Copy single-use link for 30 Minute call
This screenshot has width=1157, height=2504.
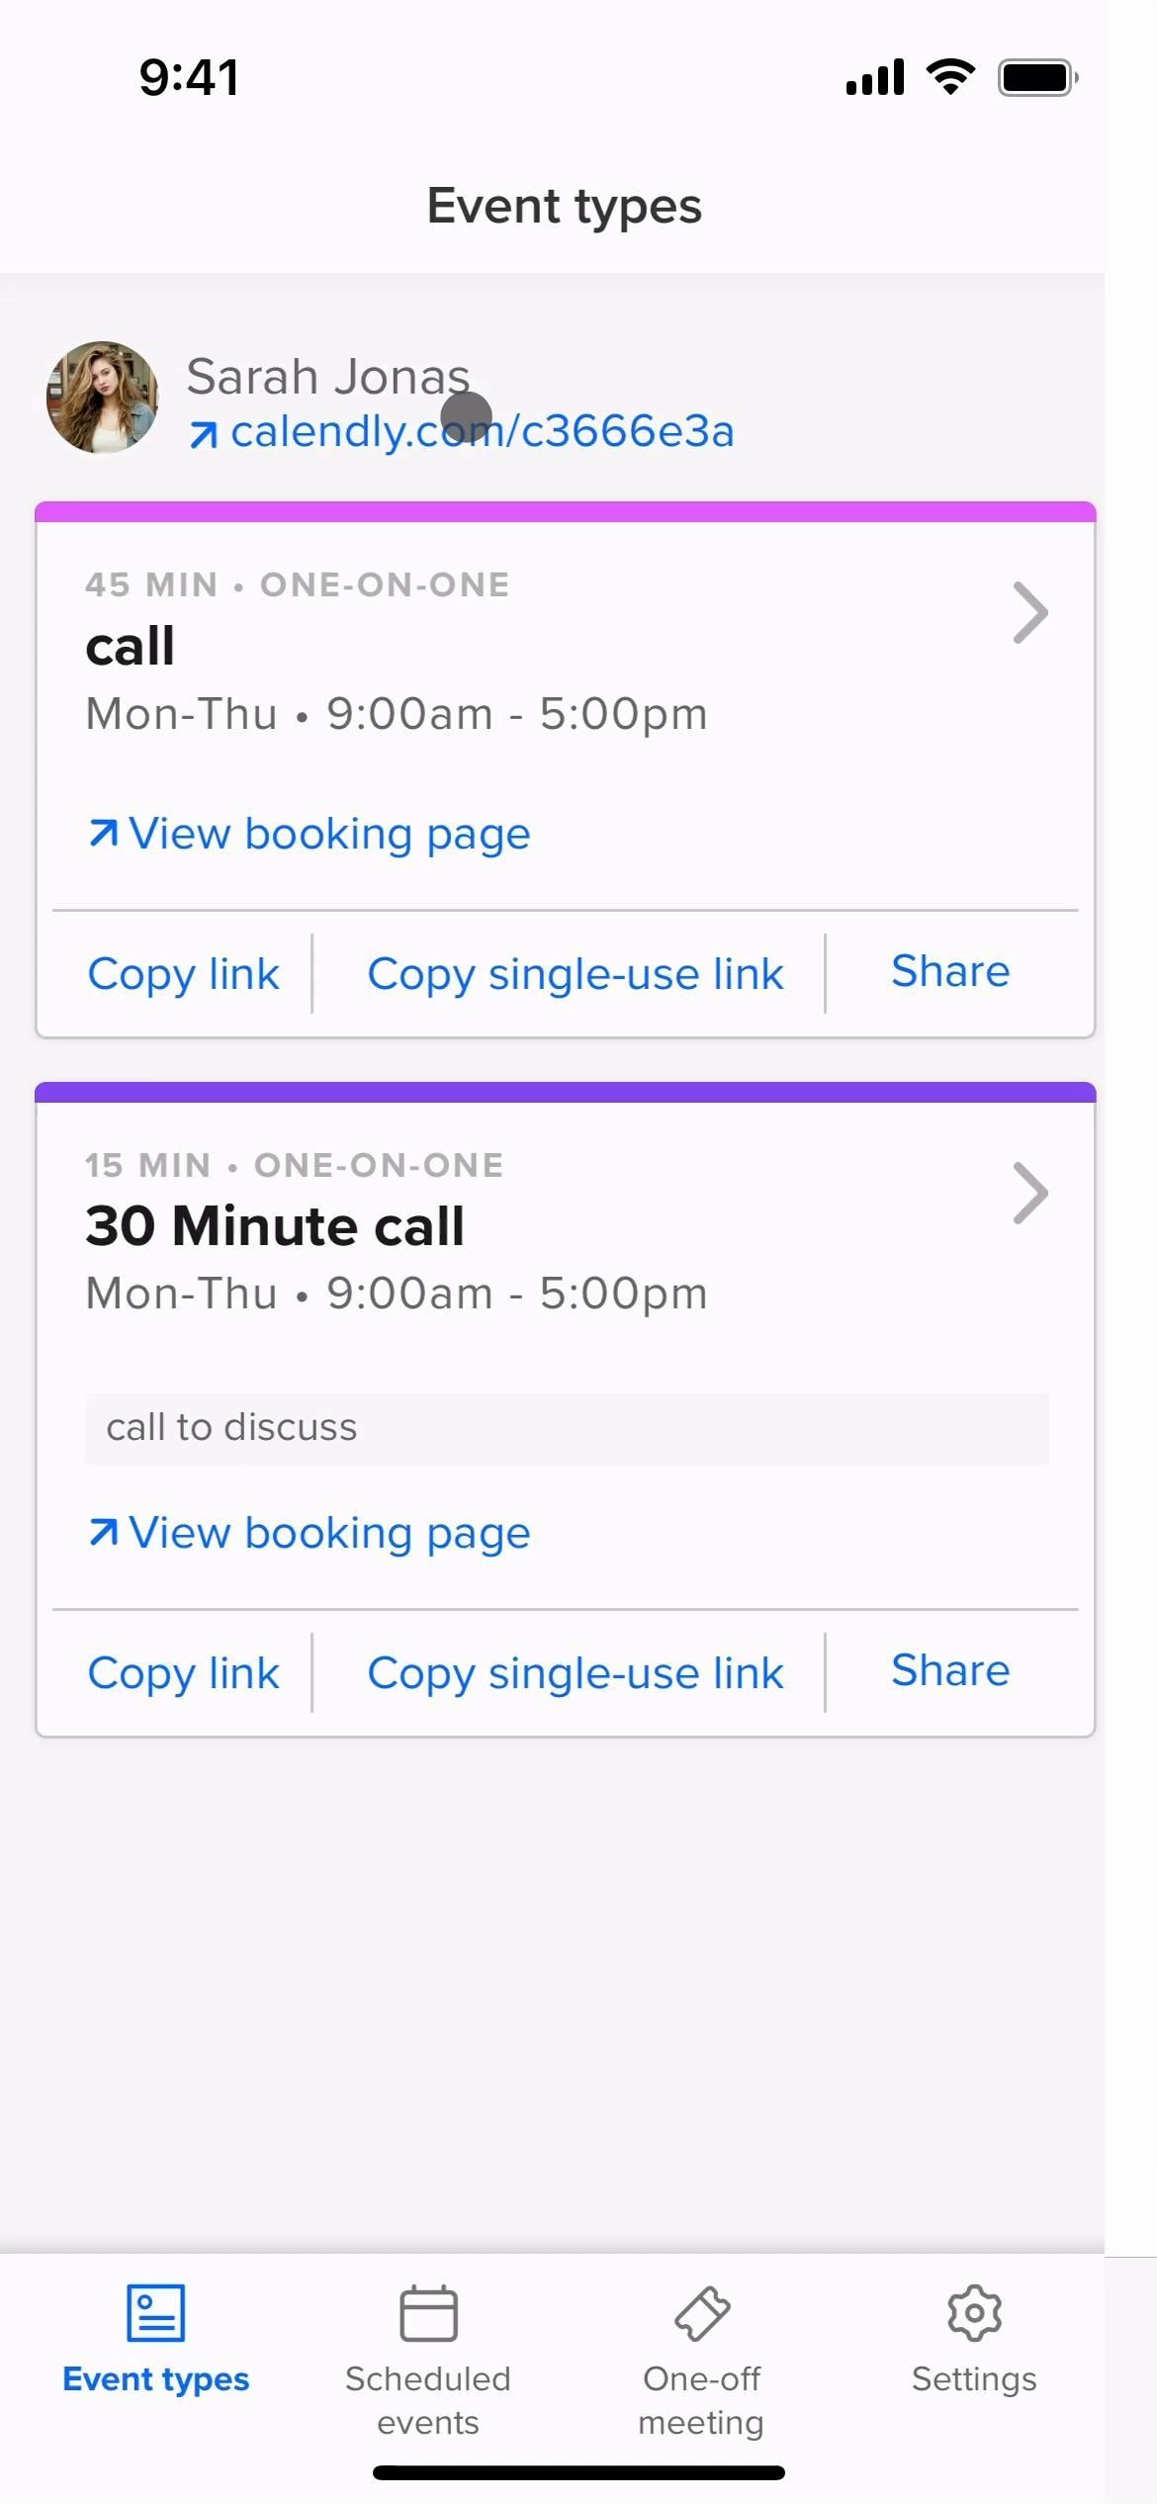coord(575,1673)
